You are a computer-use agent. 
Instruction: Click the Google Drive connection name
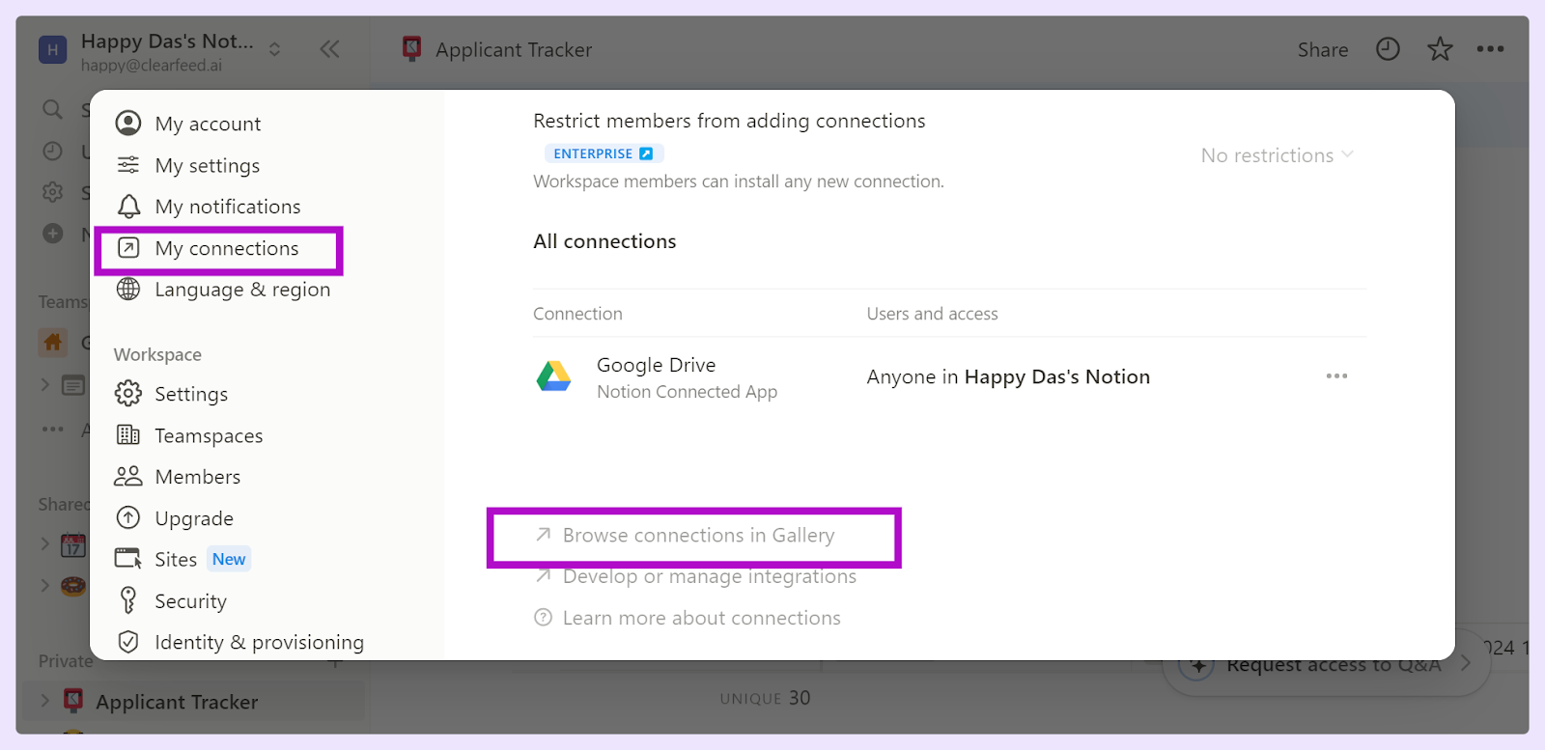(656, 365)
